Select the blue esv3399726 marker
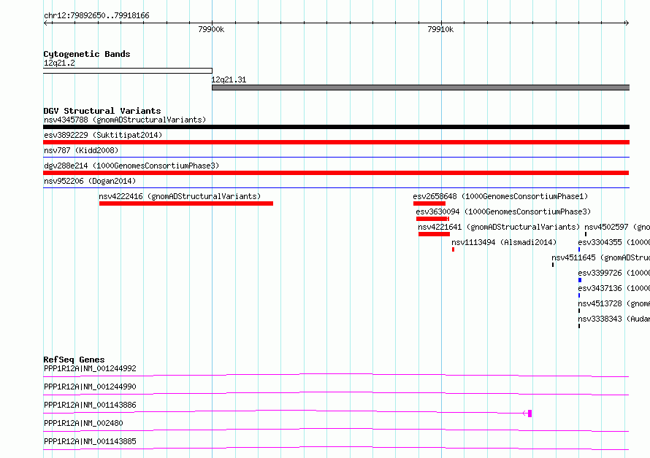Screen dimensions: 650x458 pyautogui.click(x=580, y=280)
